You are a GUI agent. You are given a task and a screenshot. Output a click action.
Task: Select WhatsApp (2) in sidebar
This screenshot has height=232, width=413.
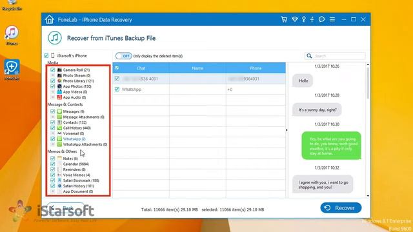coord(74,139)
